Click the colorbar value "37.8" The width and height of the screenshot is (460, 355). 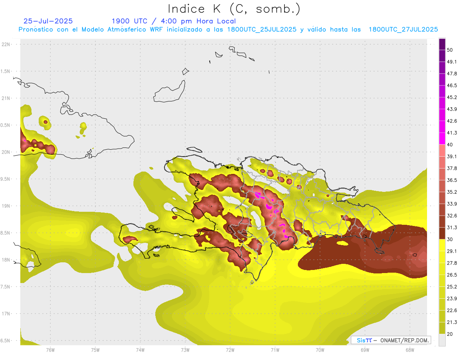click(452, 169)
